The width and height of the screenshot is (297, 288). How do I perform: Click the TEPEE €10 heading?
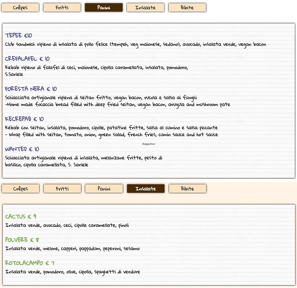19,36
